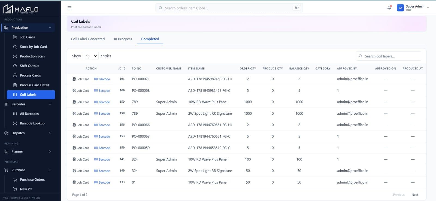
Task: Click the Purchase Orders cart icon
Action: (x=15, y=180)
